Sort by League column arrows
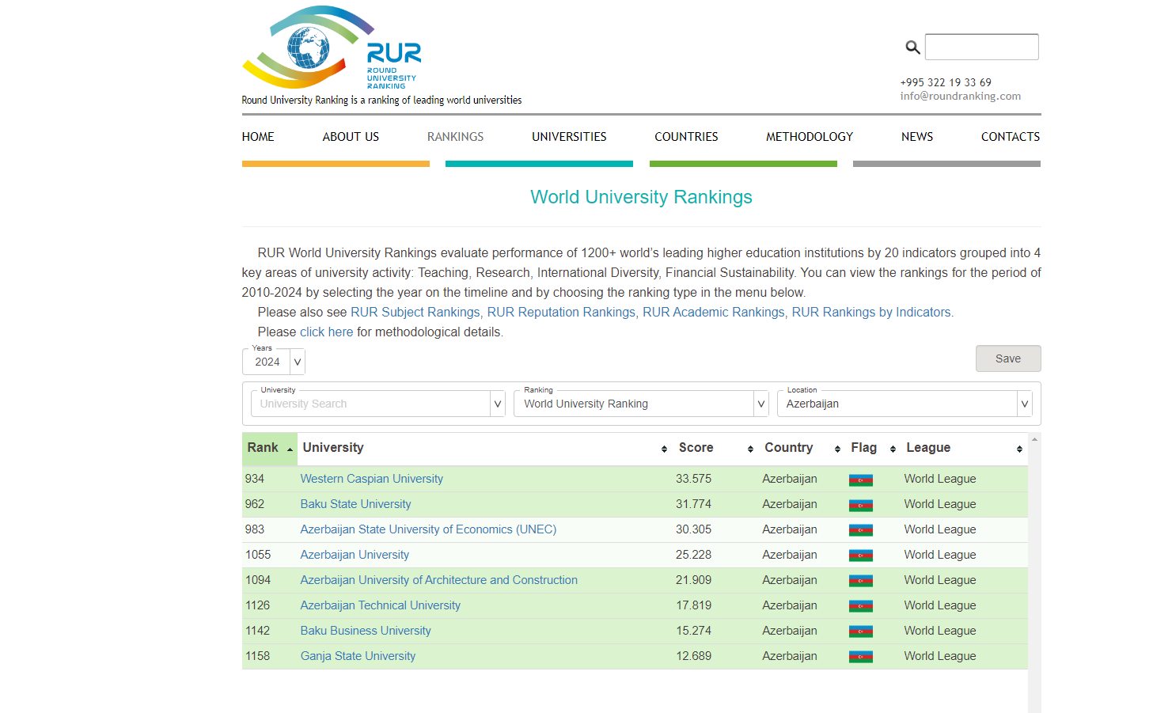The height and width of the screenshot is (713, 1153). 1019,449
